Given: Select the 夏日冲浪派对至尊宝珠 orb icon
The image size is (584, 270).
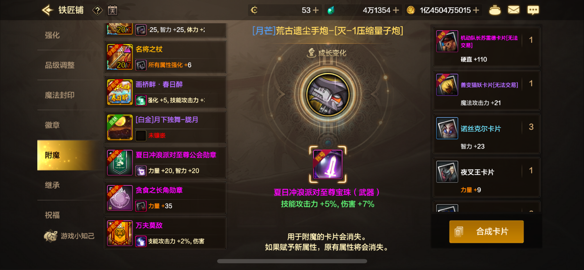Looking at the screenshot, I should point(328,165).
